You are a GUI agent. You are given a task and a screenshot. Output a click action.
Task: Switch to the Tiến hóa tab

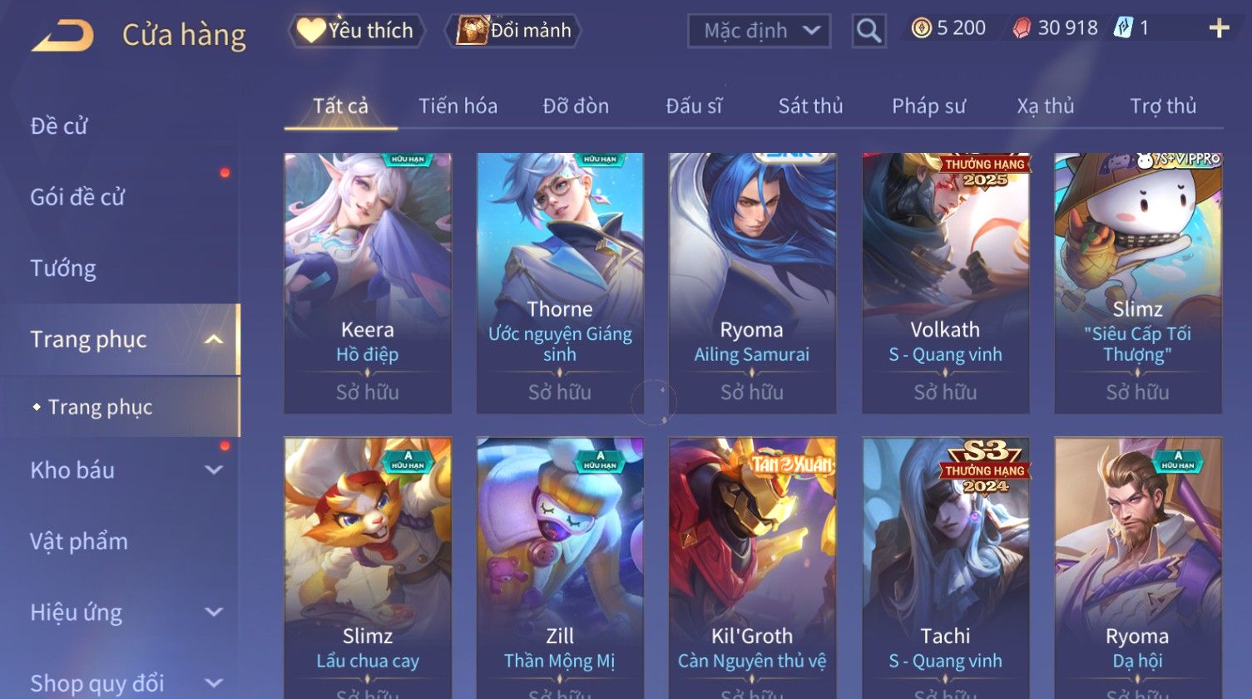(x=458, y=106)
